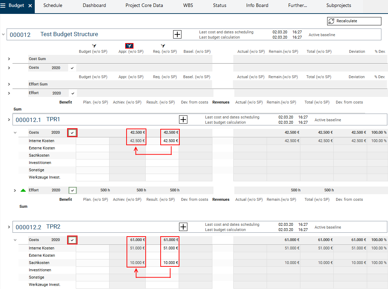The height and width of the screenshot is (289, 388).
Task: Click TPR1 Externe Kosten budget input cell
Action: [93, 148]
